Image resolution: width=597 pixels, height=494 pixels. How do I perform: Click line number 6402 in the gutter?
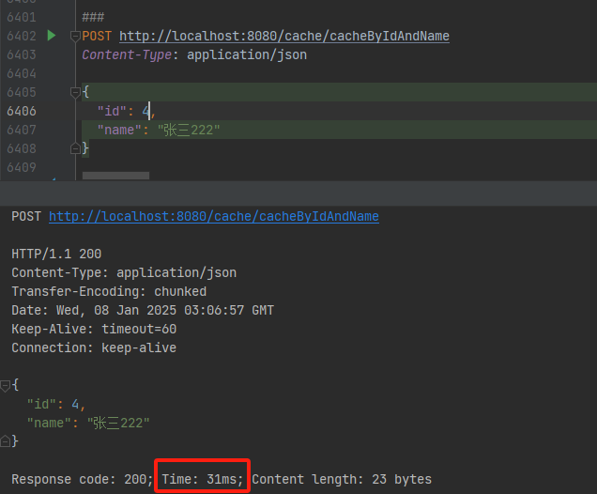[22, 36]
